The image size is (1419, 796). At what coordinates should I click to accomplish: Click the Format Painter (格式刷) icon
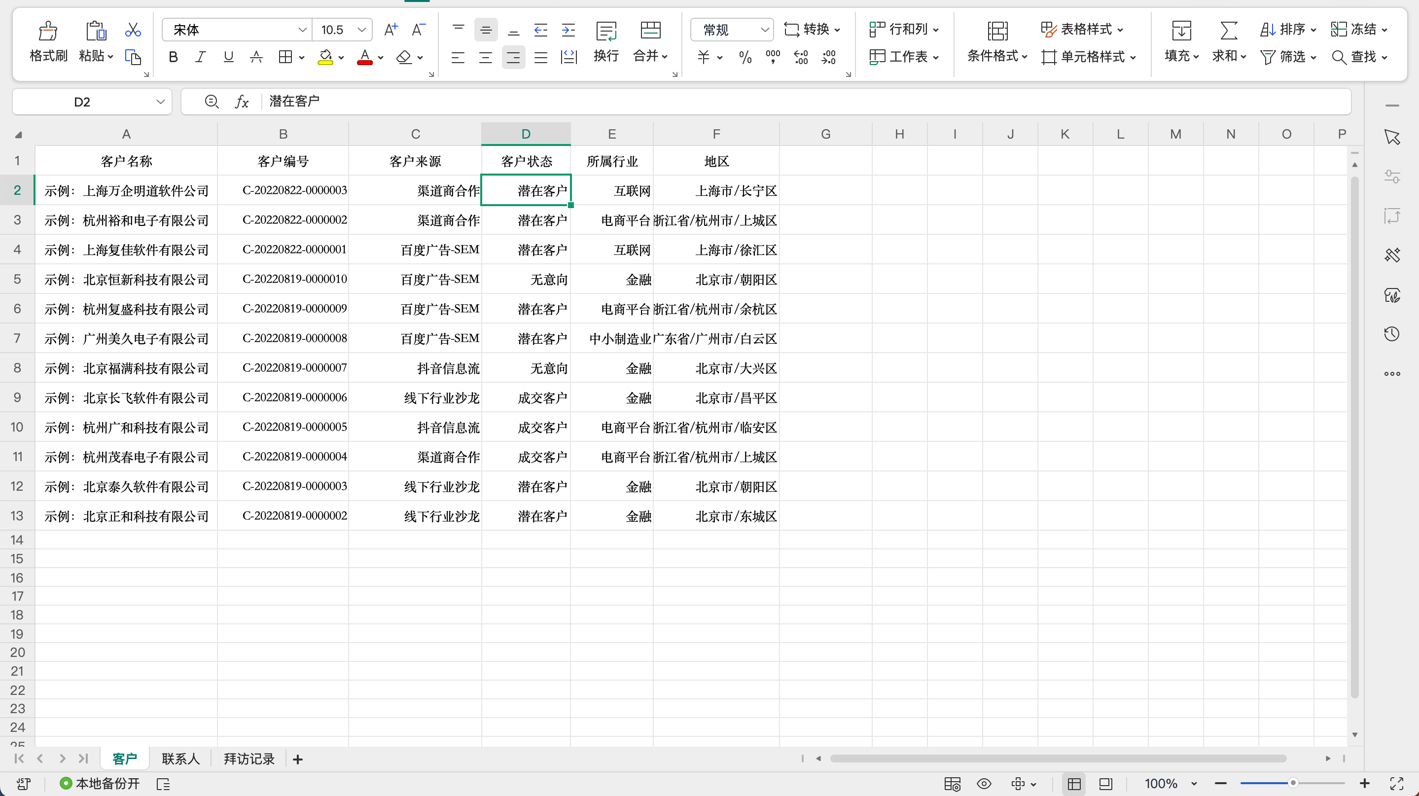coord(48,30)
